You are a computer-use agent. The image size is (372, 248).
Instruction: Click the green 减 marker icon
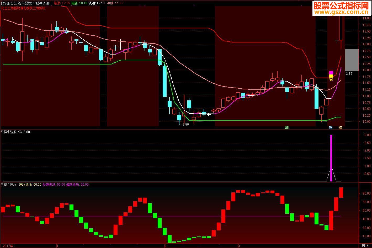point(287,128)
